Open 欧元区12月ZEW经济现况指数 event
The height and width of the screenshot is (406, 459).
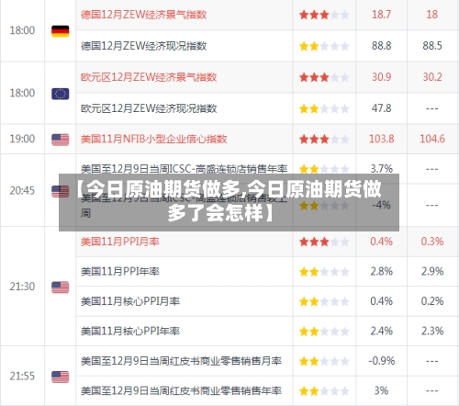[149, 108]
